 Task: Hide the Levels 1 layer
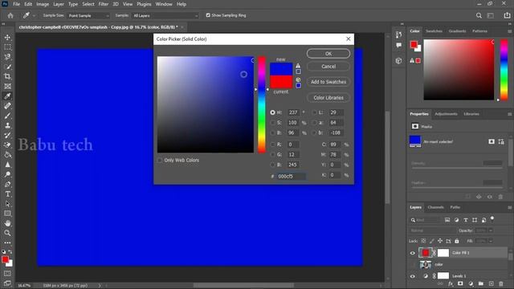point(412,276)
